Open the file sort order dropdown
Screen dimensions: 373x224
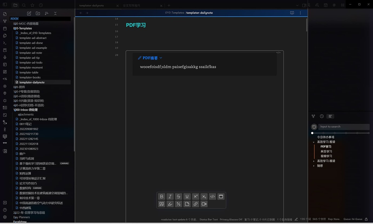tap(46, 14)
